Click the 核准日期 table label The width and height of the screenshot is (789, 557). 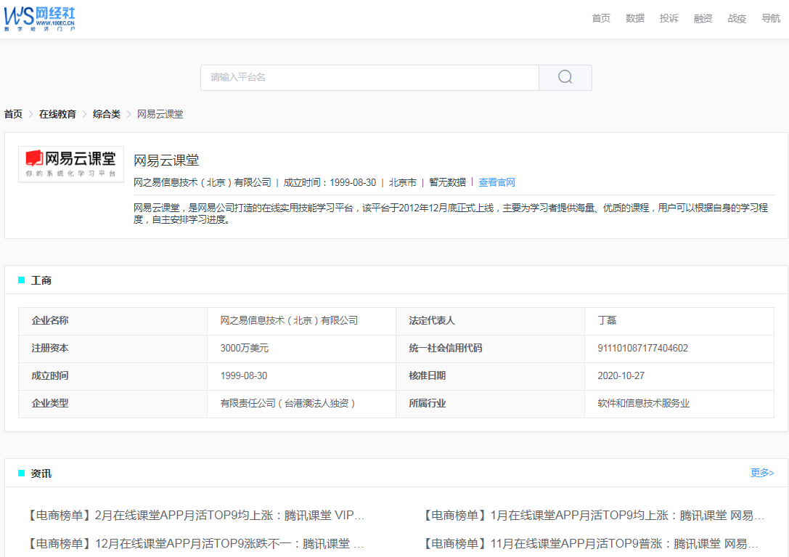(x=428, y=375)
